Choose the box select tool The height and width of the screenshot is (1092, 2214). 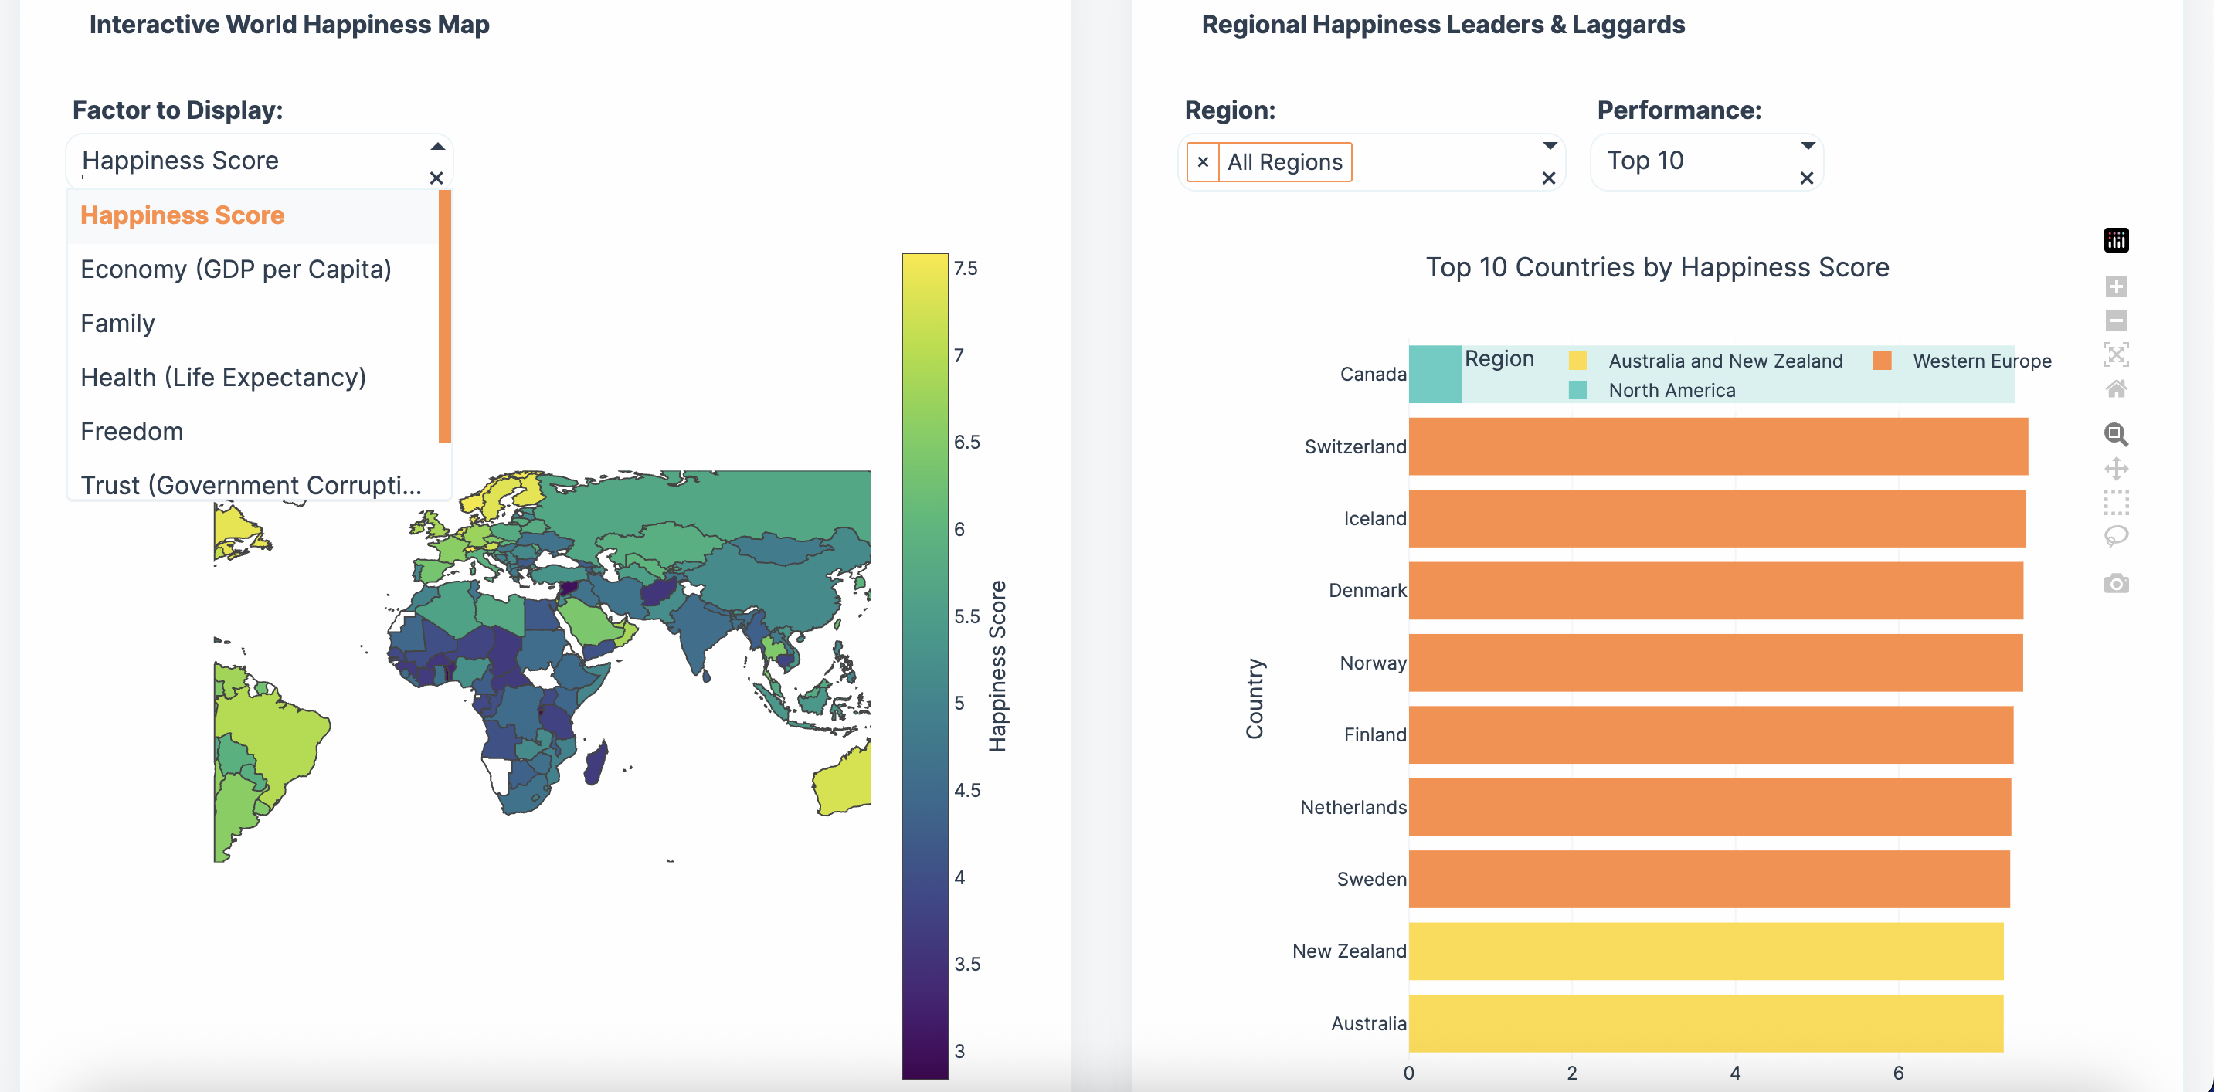2116,503
